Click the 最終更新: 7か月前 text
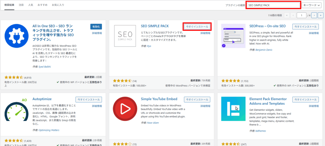 [x=200, y=80]
